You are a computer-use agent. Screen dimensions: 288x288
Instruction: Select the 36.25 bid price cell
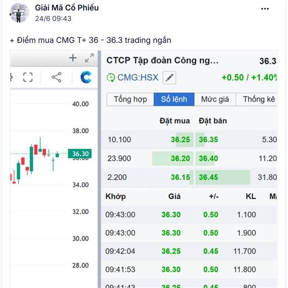coord(180,140)
